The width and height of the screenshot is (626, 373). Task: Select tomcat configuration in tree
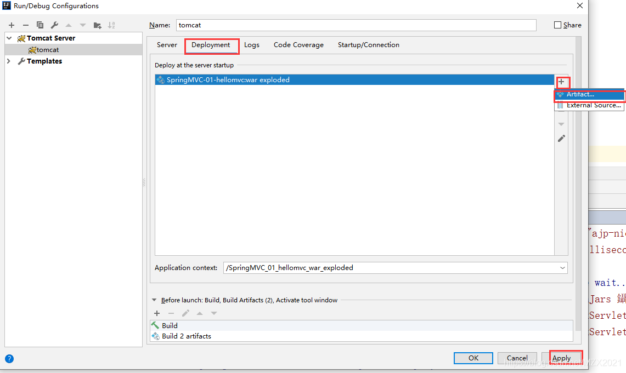point(74,50)
